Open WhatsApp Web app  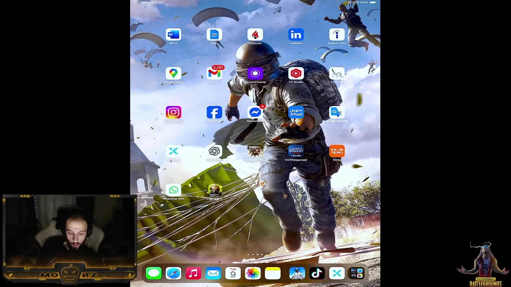point(173,190)
